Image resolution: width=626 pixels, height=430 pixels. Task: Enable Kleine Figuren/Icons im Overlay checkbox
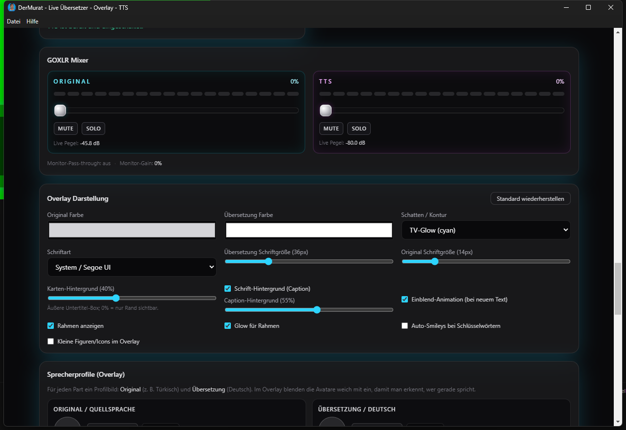[x=50, y=342]
